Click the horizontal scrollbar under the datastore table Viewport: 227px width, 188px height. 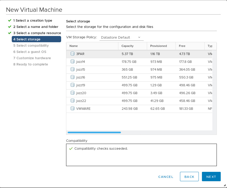pyautogui.click(x=94, y=132)
